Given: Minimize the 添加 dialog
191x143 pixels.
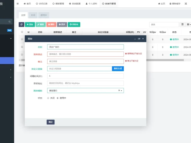Looking at the screenshot, I should (135, 39).
